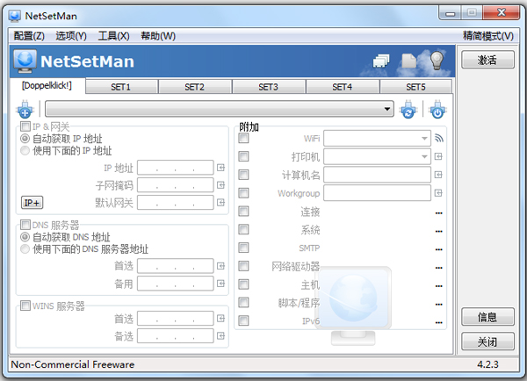
Task: Click into the 默认网关 input field
Action: (x=176, y=202)
